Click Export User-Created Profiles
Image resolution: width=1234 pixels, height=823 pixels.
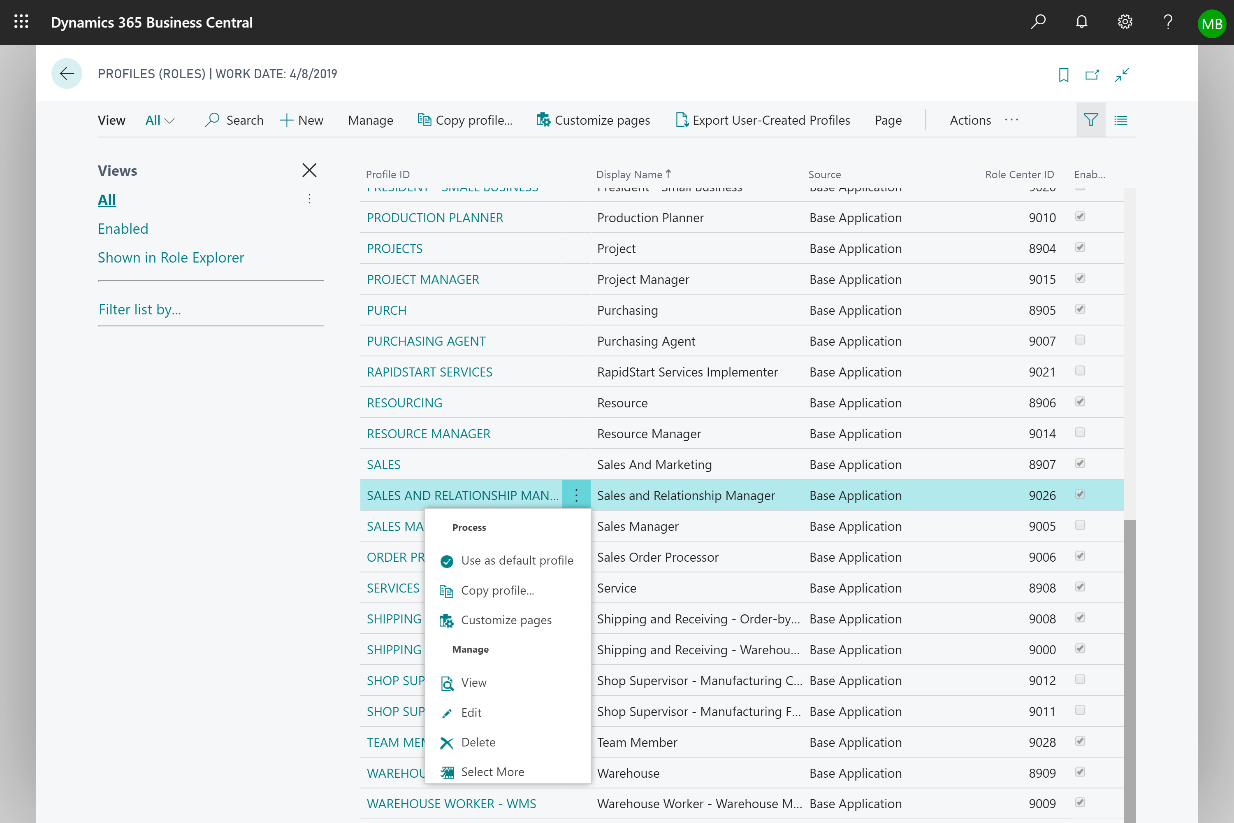pos(763,120)
